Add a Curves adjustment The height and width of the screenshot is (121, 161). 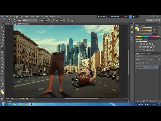[147, 44]
